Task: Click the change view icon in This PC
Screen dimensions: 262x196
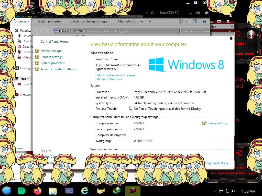Action: [181, 21]
